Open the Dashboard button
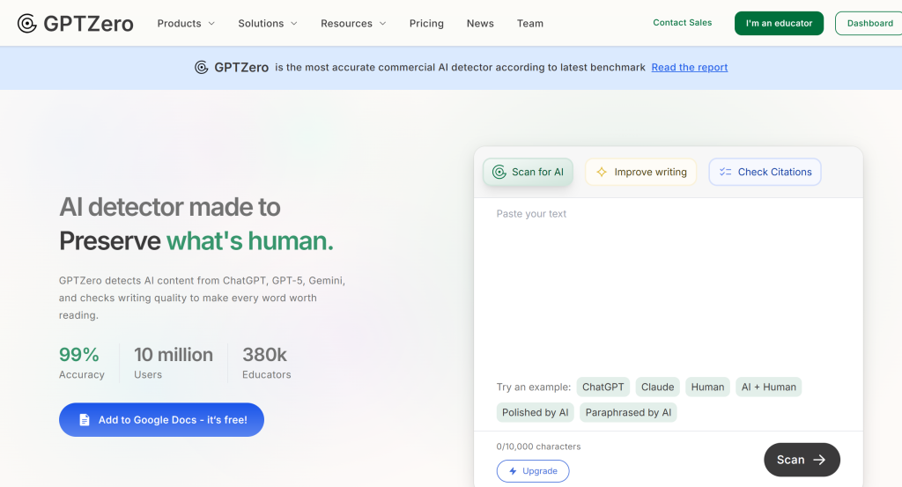Image resolution: width=902 pixels, height=487 pixels. [x=869, y=23]
